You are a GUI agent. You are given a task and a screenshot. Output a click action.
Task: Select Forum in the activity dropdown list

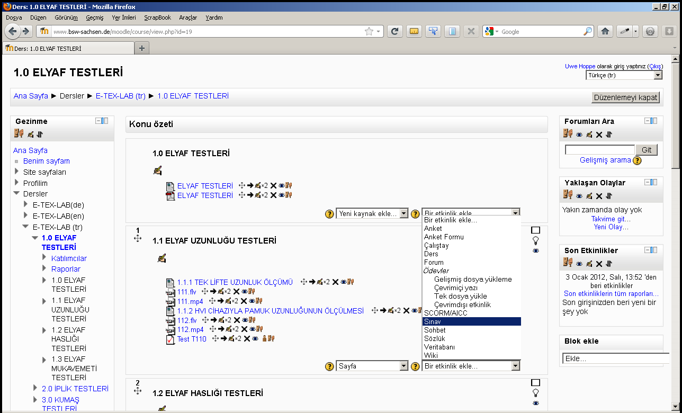471,262
